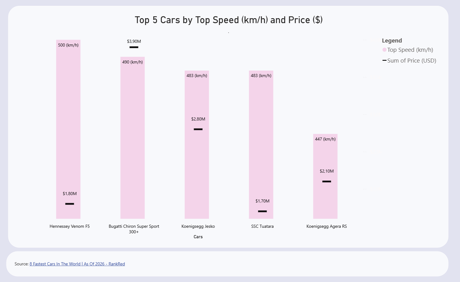Open the RankRed 8 Fastest Cars source link
Viewport: 460px width, 282px height.
pos(77,264)
